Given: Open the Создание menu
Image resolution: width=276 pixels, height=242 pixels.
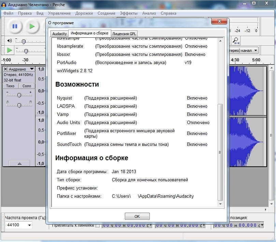Looking at the screenshot, I should pos(106,13).
